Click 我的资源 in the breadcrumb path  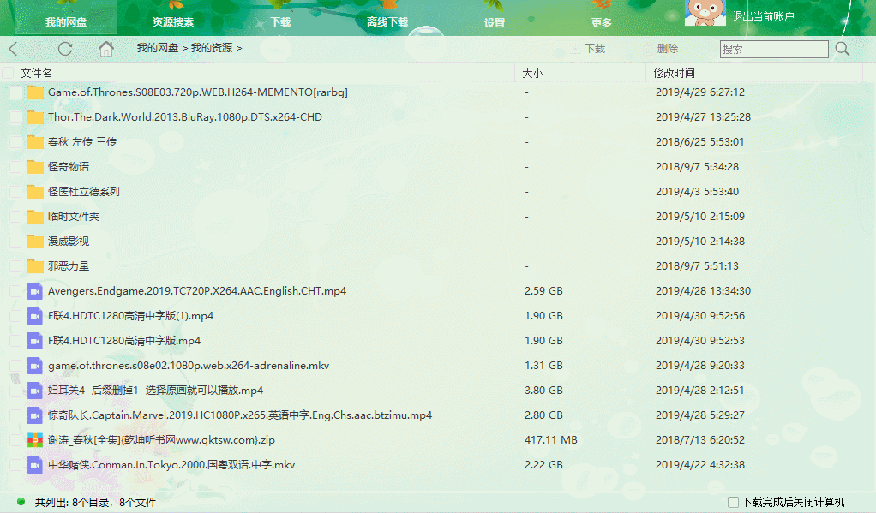coord(212,48)
